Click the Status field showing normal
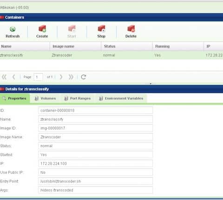 (x=96, y=146)
